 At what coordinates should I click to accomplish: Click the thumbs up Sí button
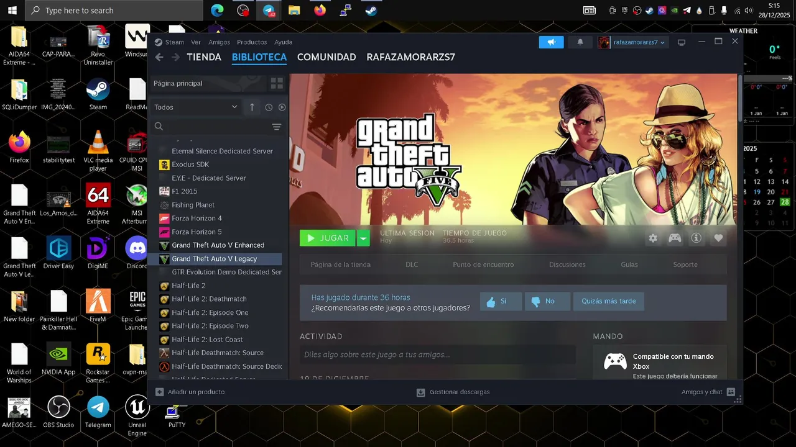coord(501,301)
